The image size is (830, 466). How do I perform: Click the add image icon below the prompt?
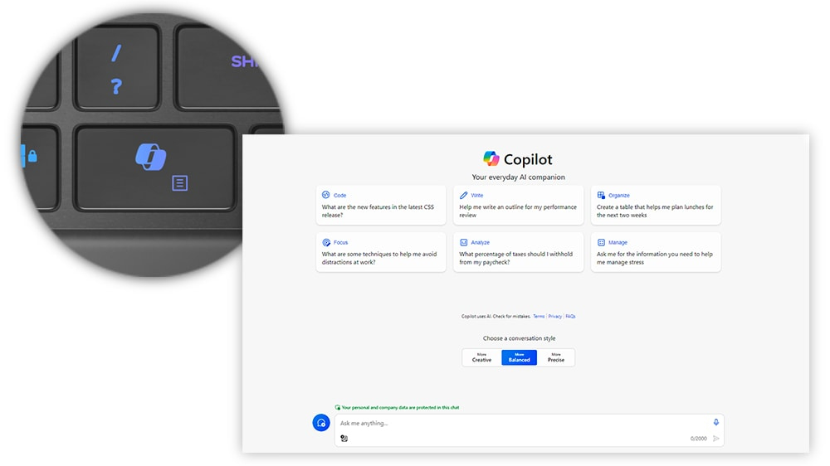pos(344,439)
